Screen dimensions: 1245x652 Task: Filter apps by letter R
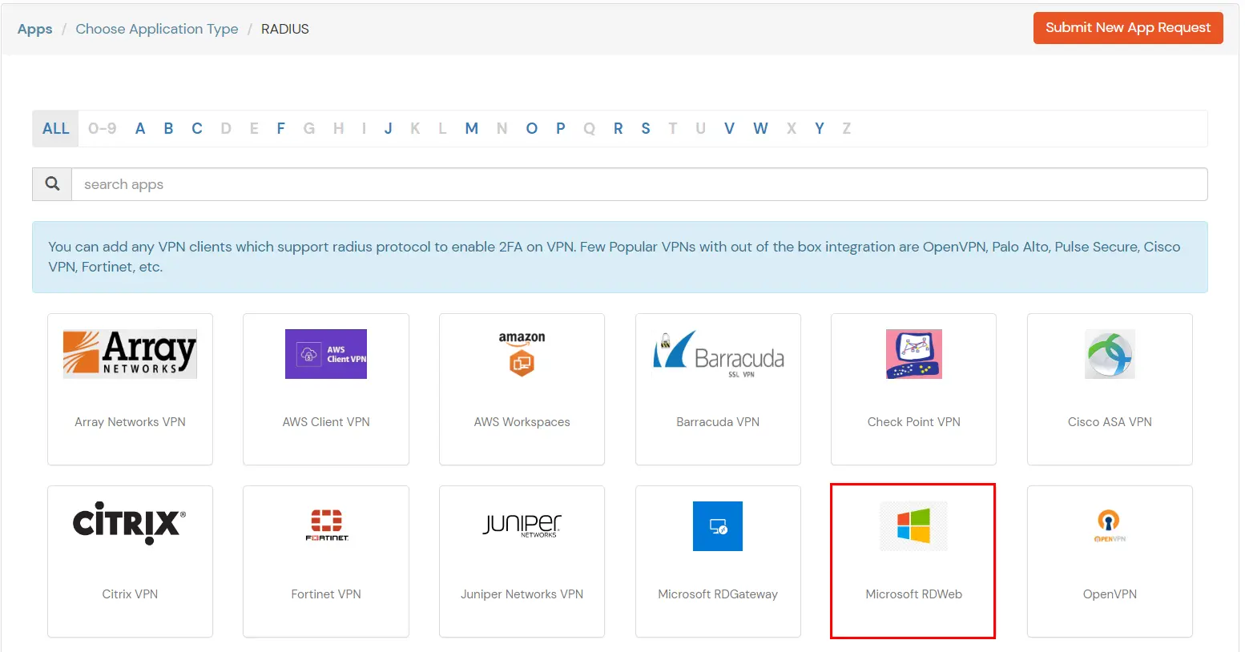click(x=618, y=128)
